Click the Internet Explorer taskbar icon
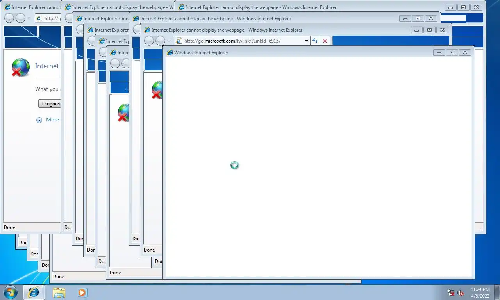 (34, 292)
